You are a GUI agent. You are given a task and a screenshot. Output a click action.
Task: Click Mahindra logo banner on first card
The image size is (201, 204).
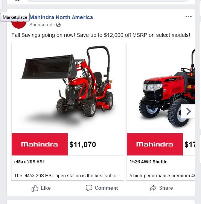(40, 144)
